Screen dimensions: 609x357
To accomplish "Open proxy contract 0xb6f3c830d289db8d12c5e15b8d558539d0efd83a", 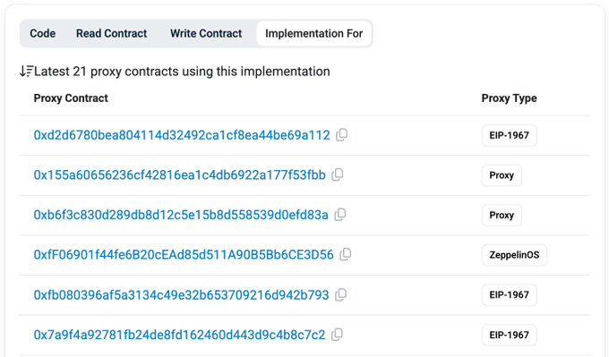I will (x=181, y=215).
